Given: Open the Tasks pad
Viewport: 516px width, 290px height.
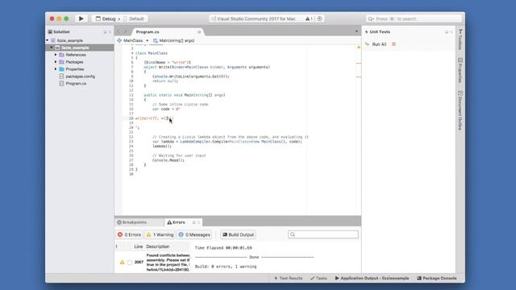Looking at the screenshot, I should point(318,278).
